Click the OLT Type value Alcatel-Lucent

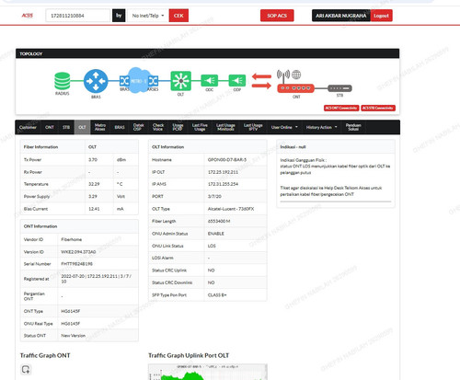[x=231, y=209]
